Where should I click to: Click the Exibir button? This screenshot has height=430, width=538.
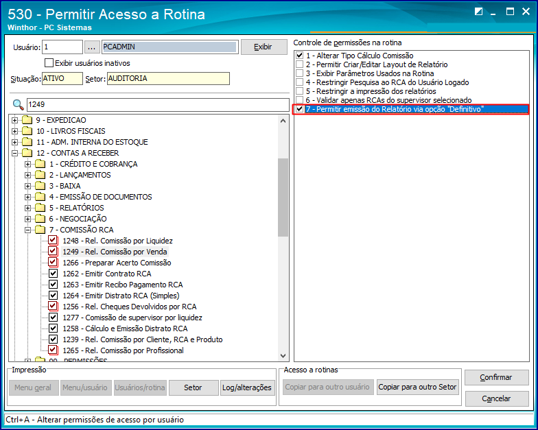[264, 47]
